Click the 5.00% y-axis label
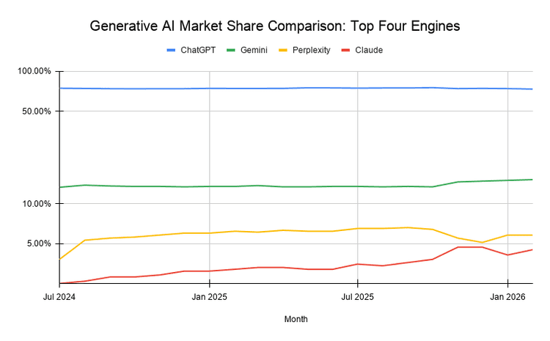Image resolution: width=550 pixels, height=341 pixels. pos(39,243)
